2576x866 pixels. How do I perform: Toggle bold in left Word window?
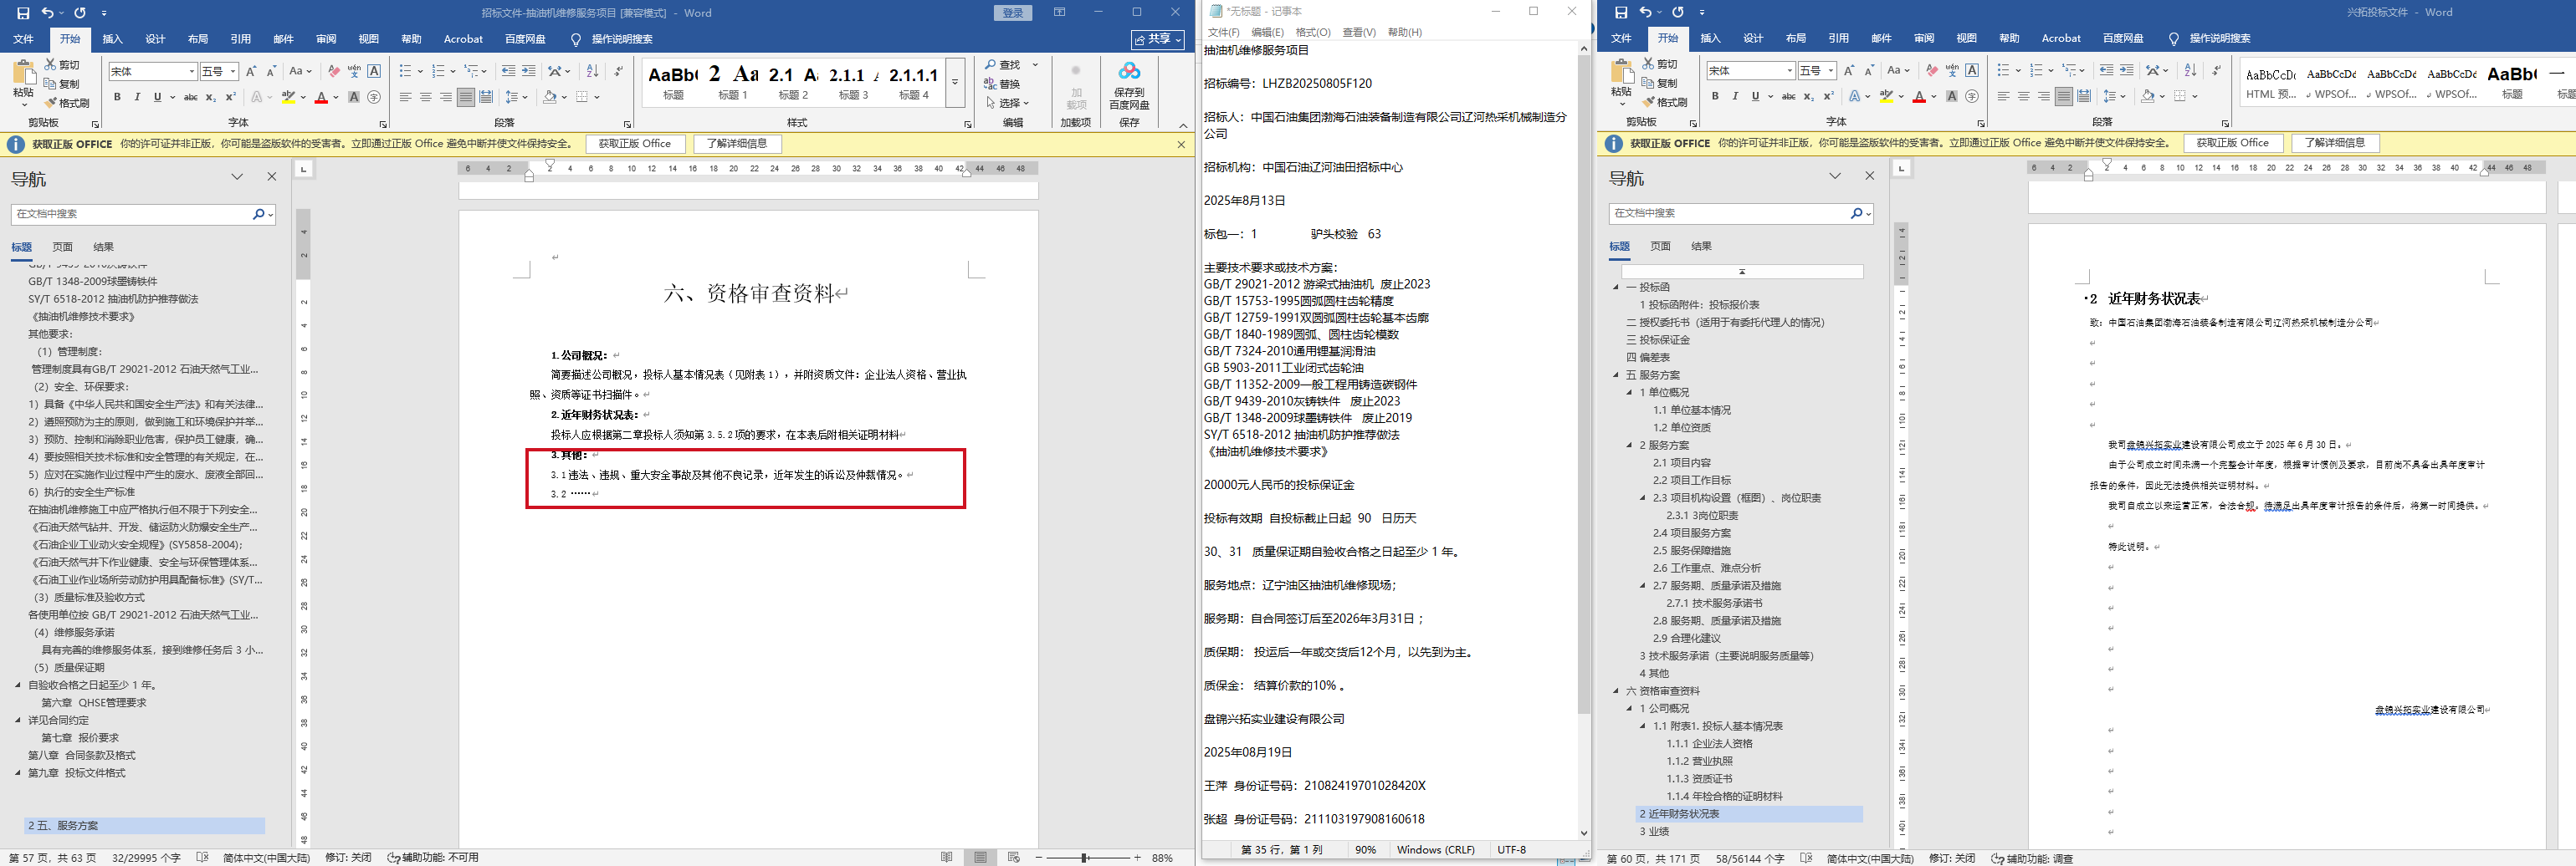tap(117, 97)
